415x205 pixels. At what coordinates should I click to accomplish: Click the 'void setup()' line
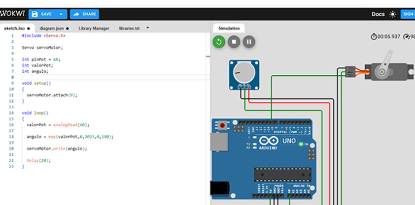36,83
